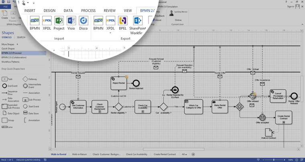Select the Group shape in stencil
Image resolution: width=305 pixels, height=162 pixels.
click(4, 120)
